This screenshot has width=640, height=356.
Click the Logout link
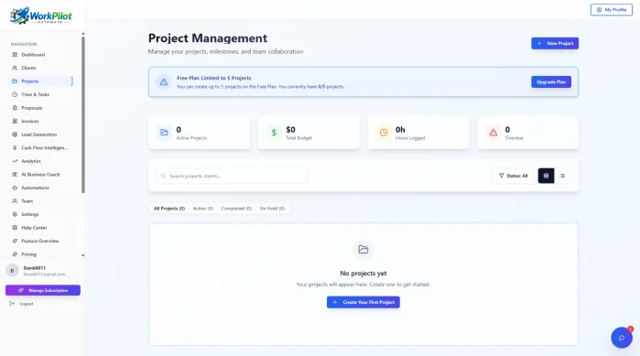(27, 304)
